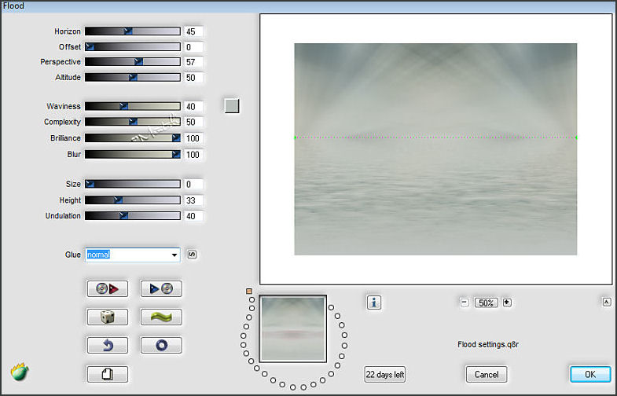Screen dimensions: 617x396
Task: Click the disc-with-red-arrow load preset button
Action: coord(107,288)
